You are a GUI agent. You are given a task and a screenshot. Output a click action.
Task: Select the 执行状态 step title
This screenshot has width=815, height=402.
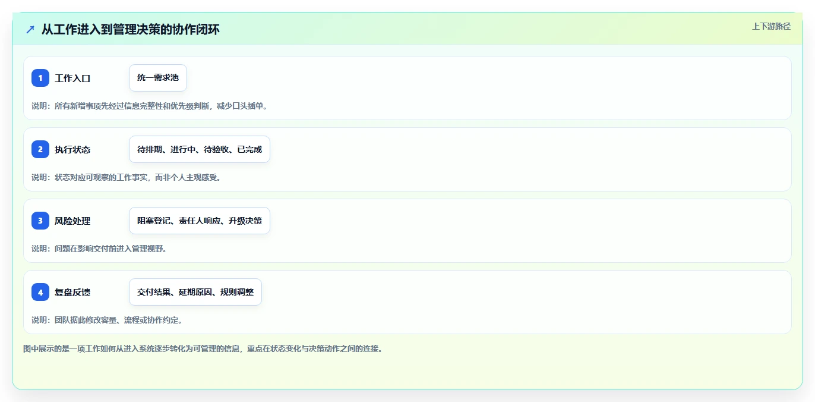point(72,149)
